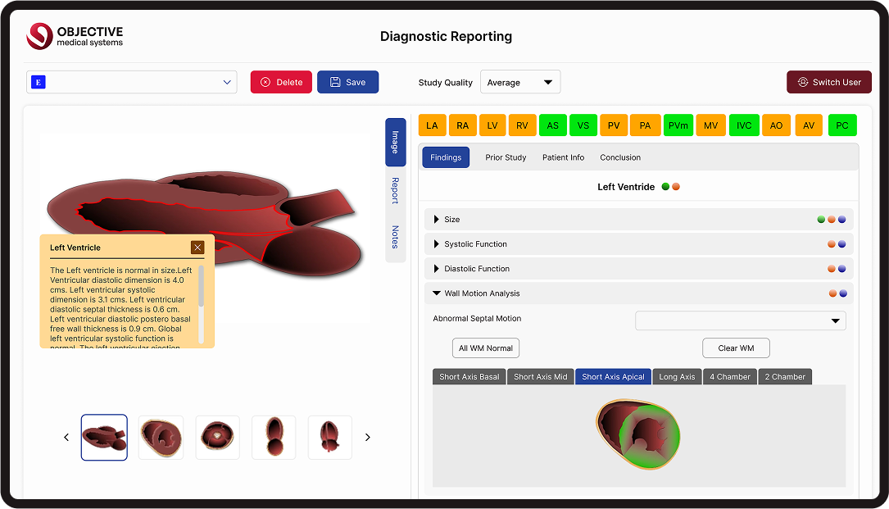This screenshot has height=509, width=889.
Task: Go to previous image thumbnail arrow
Action: pos(66,438)
